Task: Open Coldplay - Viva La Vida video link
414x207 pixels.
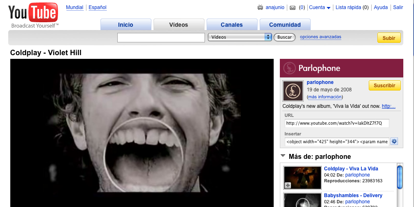Action: [x=351, y=168]
